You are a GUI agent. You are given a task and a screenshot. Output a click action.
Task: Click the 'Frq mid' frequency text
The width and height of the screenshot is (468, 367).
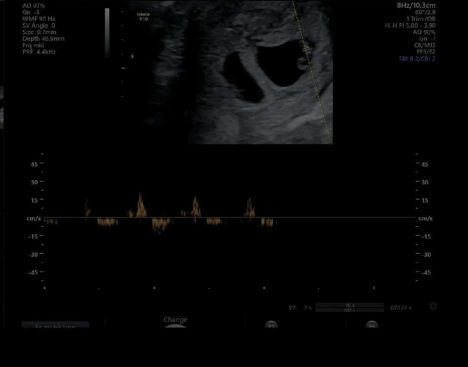(33, 45)
